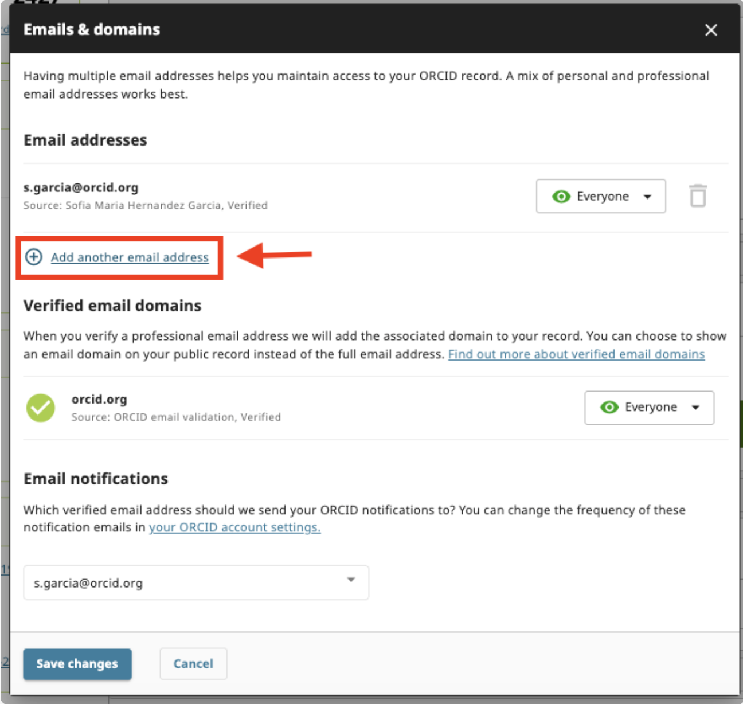
Task: Open the email address visibility Everyone dropdown
Action: pyautogui.click(x=601, y=196)
